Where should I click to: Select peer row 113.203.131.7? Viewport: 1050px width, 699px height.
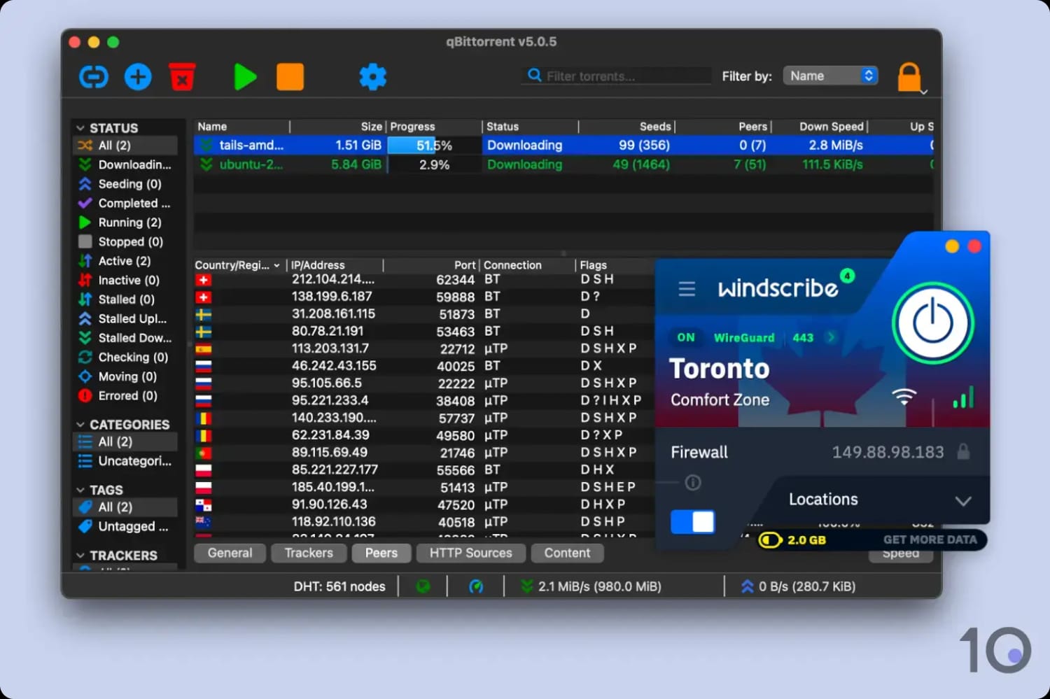(x=423, y=348)
